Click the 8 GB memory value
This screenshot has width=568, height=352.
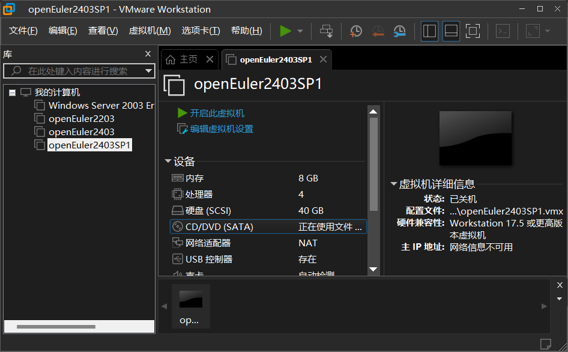(x=308, y=178)
